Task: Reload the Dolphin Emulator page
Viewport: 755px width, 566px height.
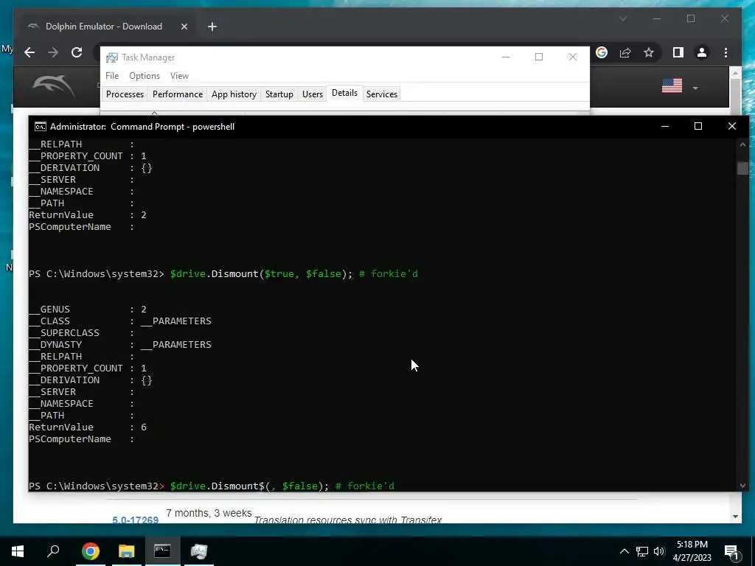Action: [77, 52]
